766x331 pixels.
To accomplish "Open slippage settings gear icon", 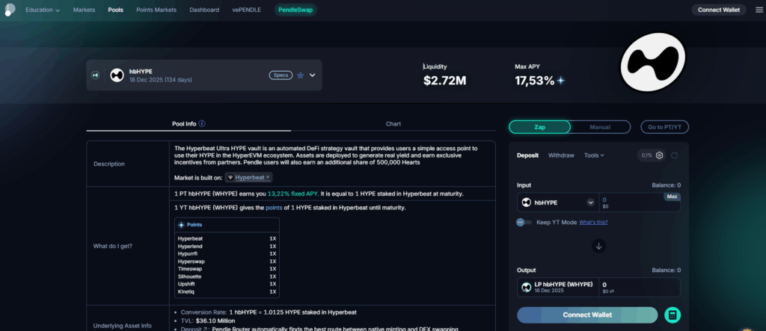I will pos(660,155).
